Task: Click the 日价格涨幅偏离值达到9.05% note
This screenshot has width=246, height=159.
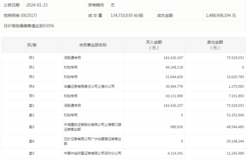Action: pyautogui.click(x=29, y=26)
